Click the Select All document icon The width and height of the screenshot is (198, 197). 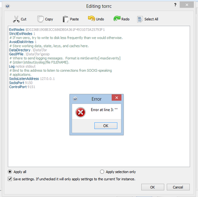pos(140,19)
